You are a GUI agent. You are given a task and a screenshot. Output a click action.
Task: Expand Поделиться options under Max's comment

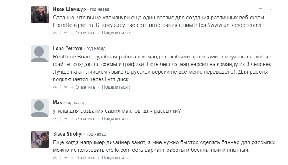(x=116, y=119)
